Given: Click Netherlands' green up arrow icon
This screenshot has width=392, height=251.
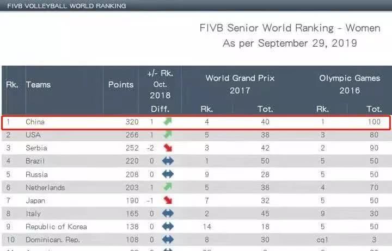Looking at the screenshot, I should [x=168, y=187].
